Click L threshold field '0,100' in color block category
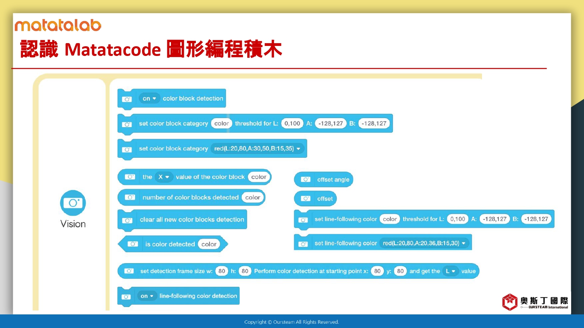Viewport: 584px width, 328px height. pos(292,123)
